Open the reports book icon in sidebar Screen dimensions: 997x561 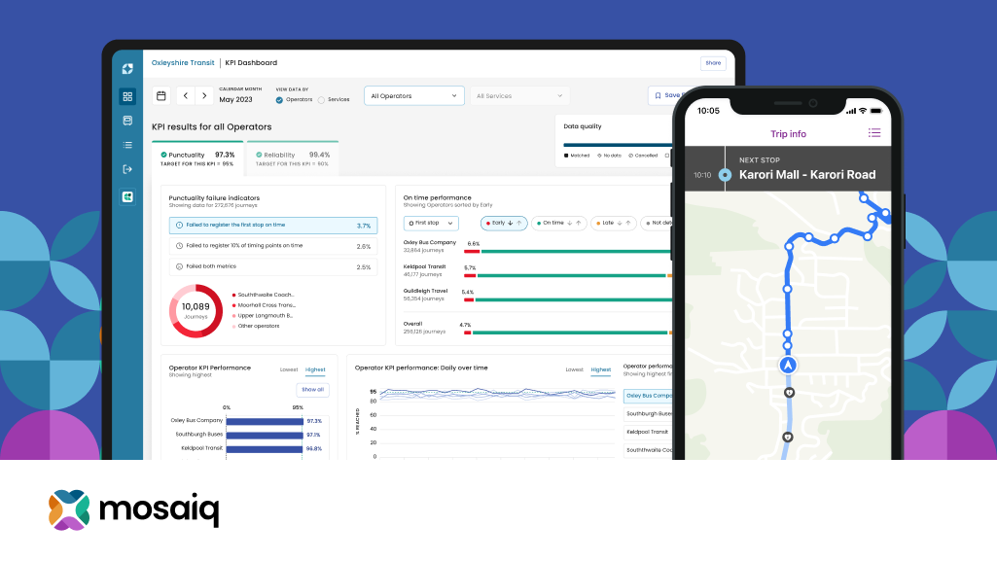[x=126, y=119]
